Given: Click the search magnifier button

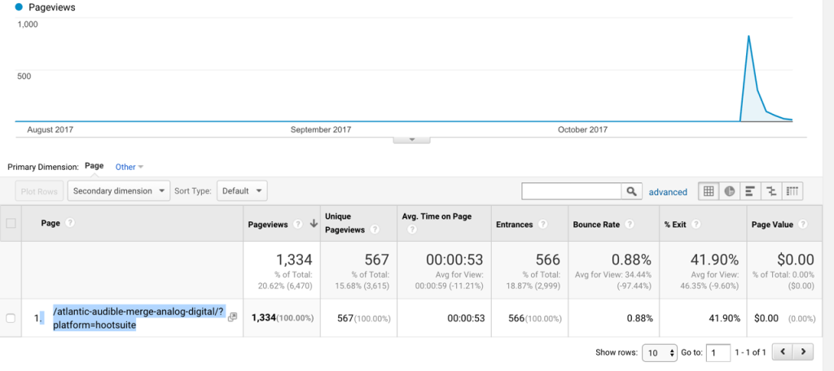Looking at the screenshot, I should point(632,191).
